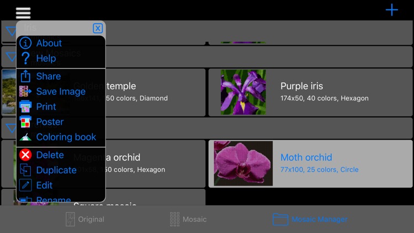Switch to the Original tab
The width and height of the screenshot is (414, 233).
tap(85, 219)
